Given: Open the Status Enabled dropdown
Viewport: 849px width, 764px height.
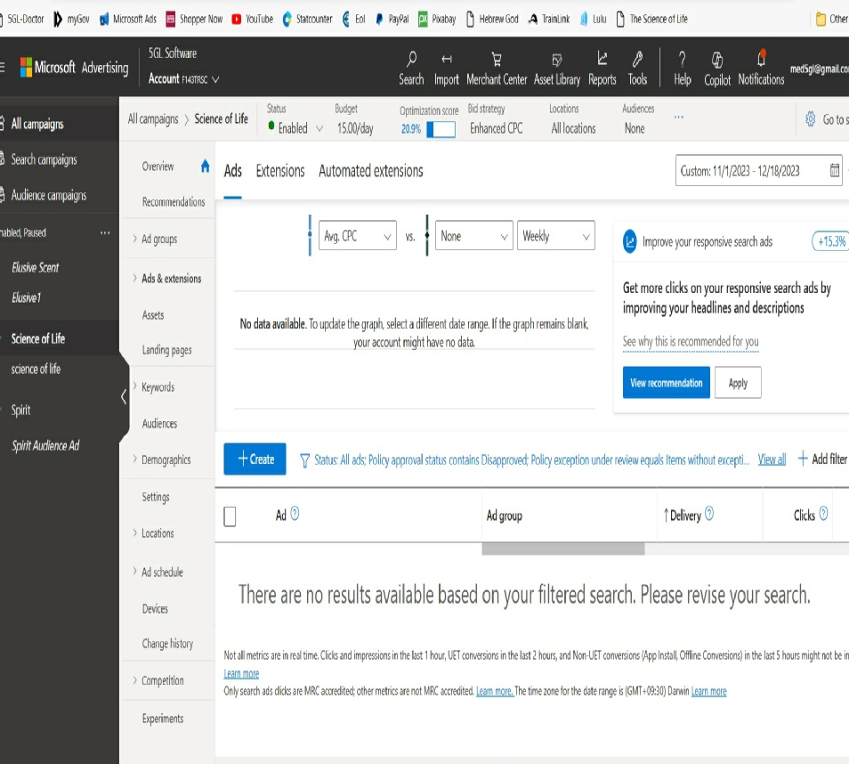Looking at the screenshot, I should 295,128.
